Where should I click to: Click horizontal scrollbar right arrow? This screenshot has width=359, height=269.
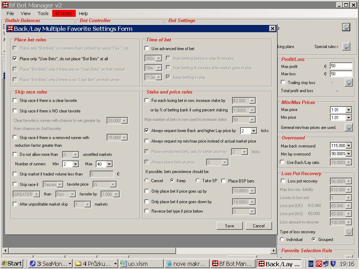pos(273,250)
